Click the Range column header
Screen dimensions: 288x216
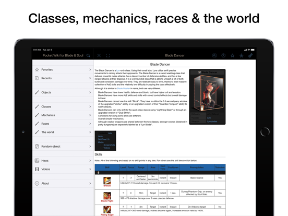(141, 167)
